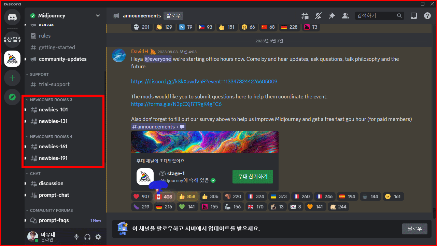Click the DavidH username

(140, 51)
